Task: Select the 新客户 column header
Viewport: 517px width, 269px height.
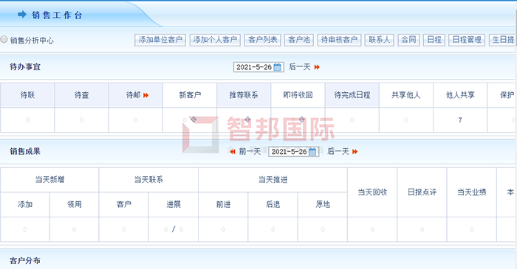Action: click(x=190, y=95)
